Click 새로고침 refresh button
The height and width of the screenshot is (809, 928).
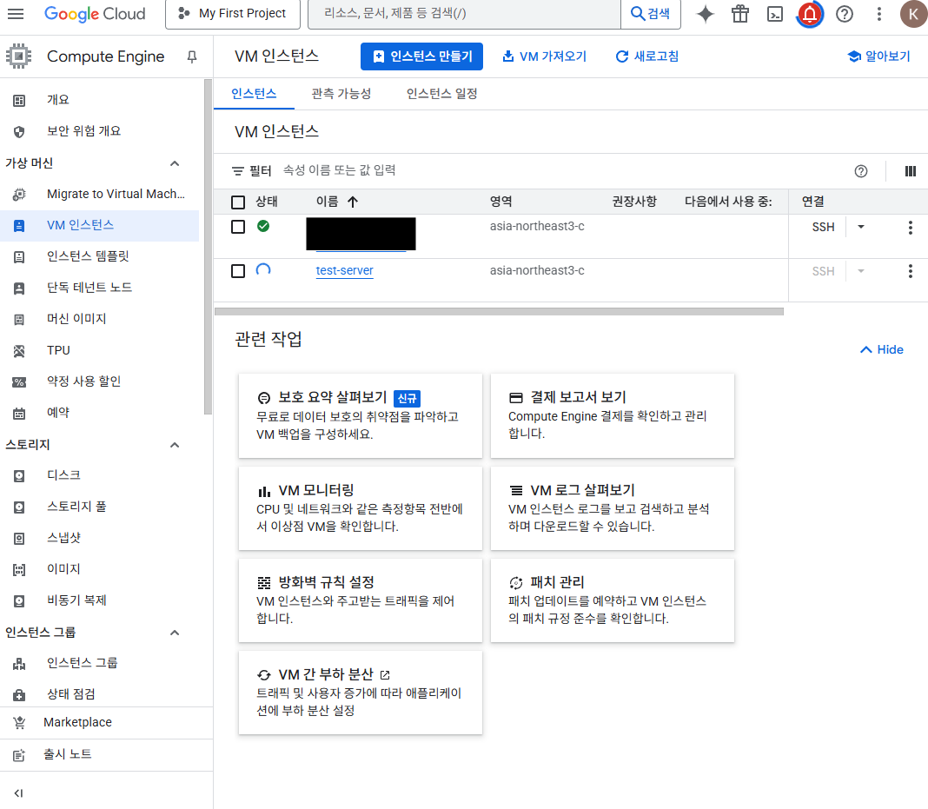pyautogui.click(x=647, y=56)
